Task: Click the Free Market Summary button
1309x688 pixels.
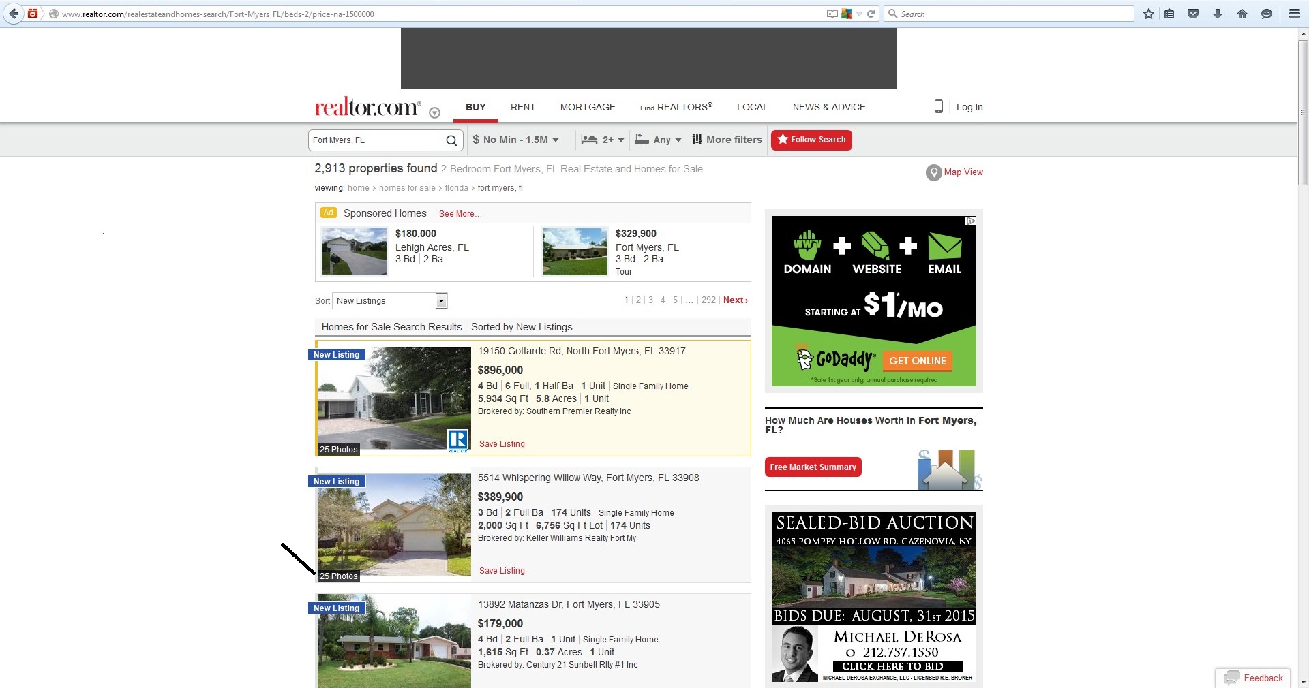Action: [x=813, y=467]
